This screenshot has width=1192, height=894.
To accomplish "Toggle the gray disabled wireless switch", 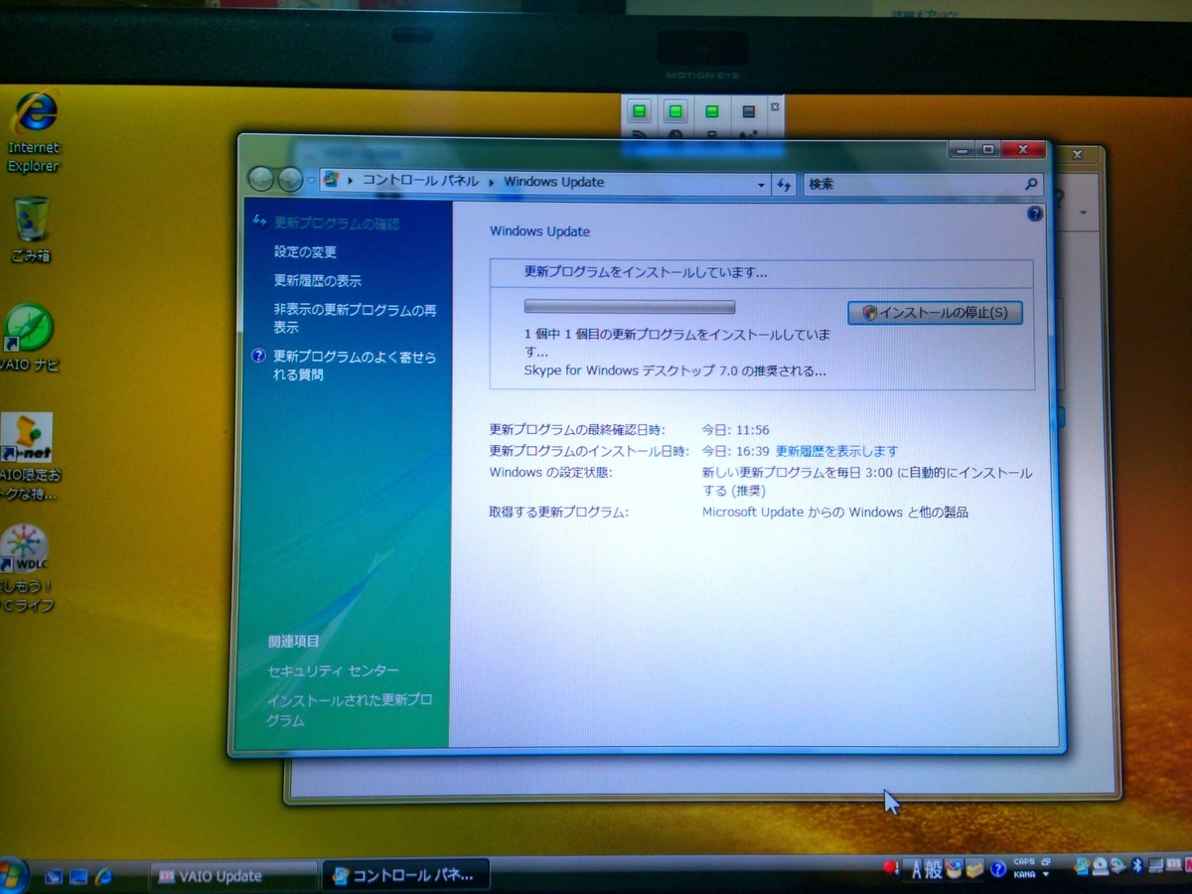I will click(x=748, y=111).
